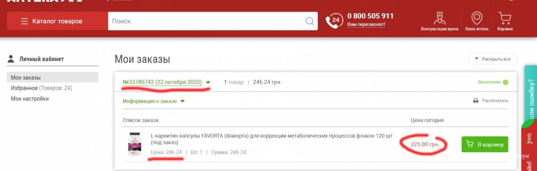Open the L-карнитин капсулы FAVORTA product link

pos(272,139)
